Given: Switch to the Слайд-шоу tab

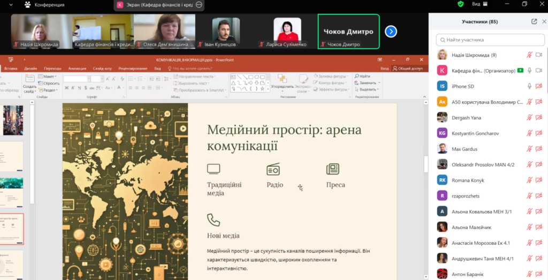Looking at the screenshot, I should 102,69.
